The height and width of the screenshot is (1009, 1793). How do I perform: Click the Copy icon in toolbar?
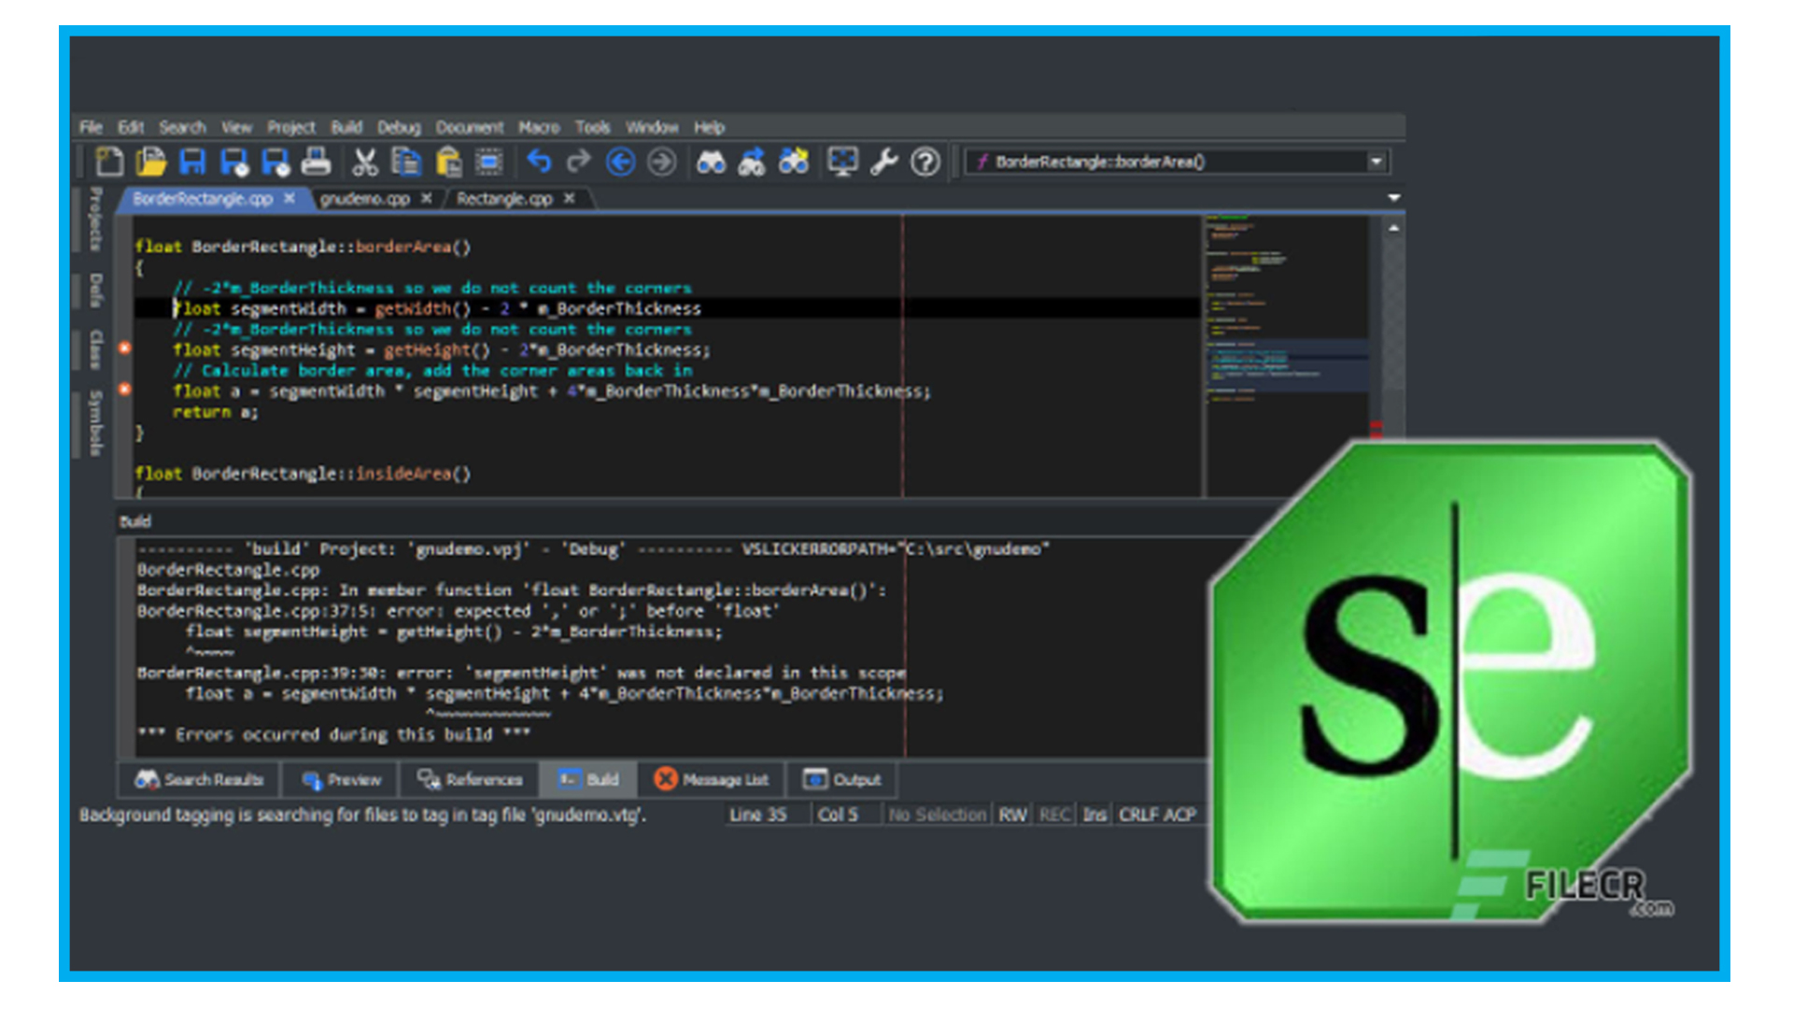[x=406, y=163]
